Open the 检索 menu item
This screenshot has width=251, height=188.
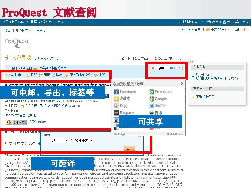(x=7, y=31)
